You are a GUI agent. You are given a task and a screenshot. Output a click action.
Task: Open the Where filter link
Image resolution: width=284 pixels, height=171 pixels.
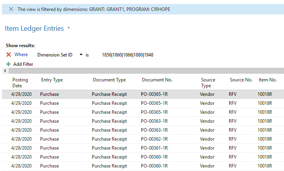[21, 55]
